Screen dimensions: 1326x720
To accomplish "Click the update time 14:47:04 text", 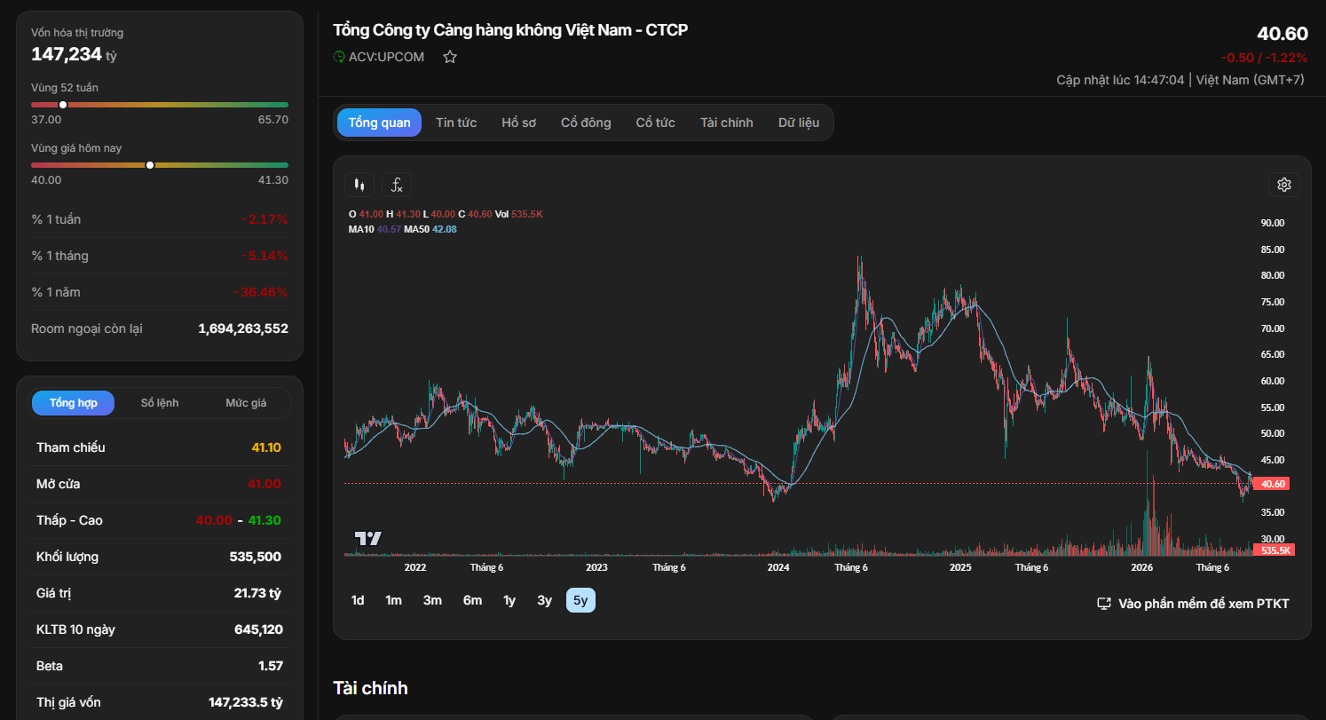I will [1159, 80].
